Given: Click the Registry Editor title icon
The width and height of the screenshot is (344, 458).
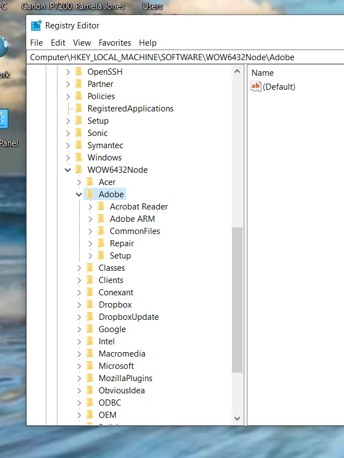Looking at the screenshot, I should click(36, 26).
